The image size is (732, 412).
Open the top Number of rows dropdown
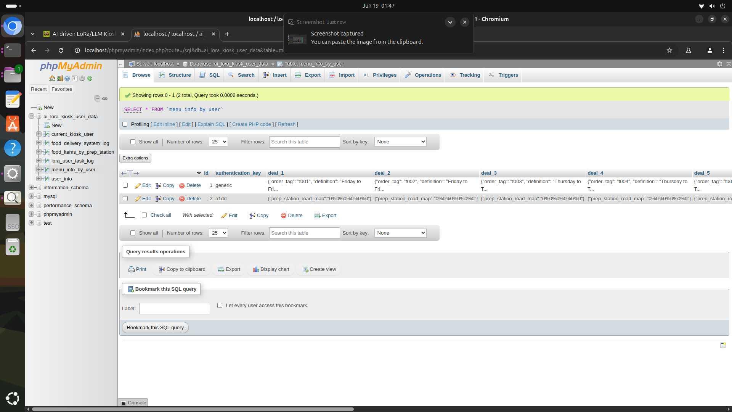(218, 142)
